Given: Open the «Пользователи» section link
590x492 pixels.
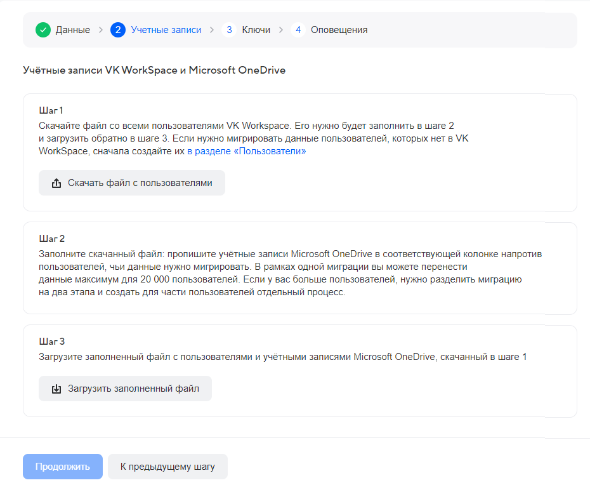Looking at the screenshot, I should (246, 151).
